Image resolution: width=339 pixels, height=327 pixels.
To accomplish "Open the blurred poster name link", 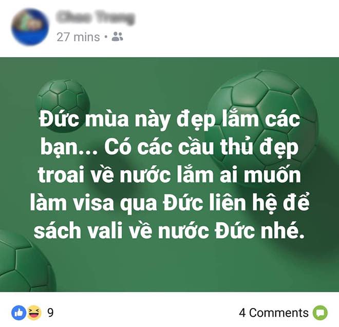I will [96, 18].
